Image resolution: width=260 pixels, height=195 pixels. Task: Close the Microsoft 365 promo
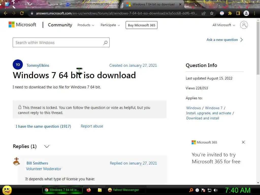click(x=243, y=142)
